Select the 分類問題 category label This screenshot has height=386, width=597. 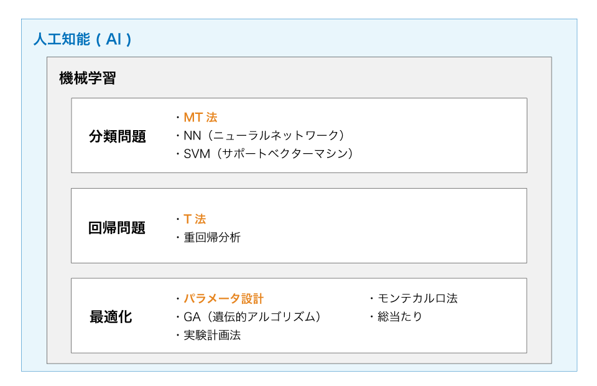pyautogui.click(x=118, y=136)
